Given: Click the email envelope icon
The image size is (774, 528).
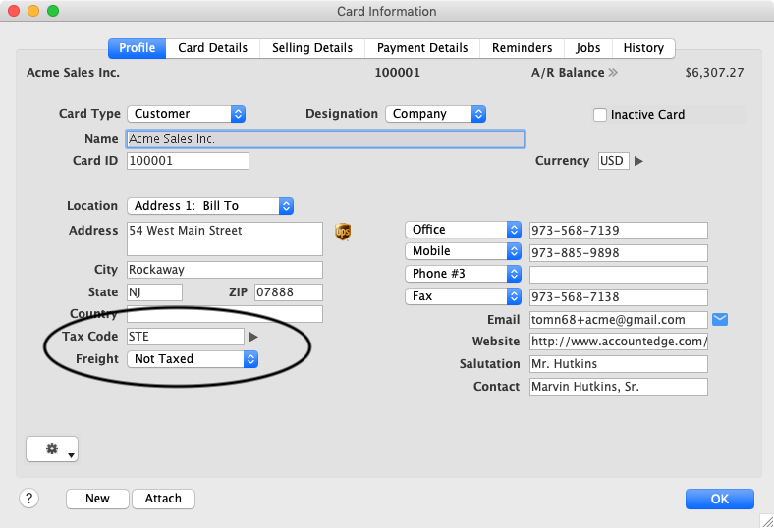Looking at the screenshot, I should [720, 319].
